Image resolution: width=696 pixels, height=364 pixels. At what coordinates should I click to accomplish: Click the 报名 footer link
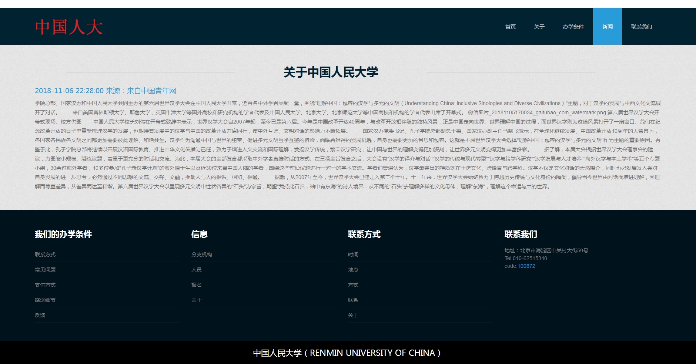197,285
